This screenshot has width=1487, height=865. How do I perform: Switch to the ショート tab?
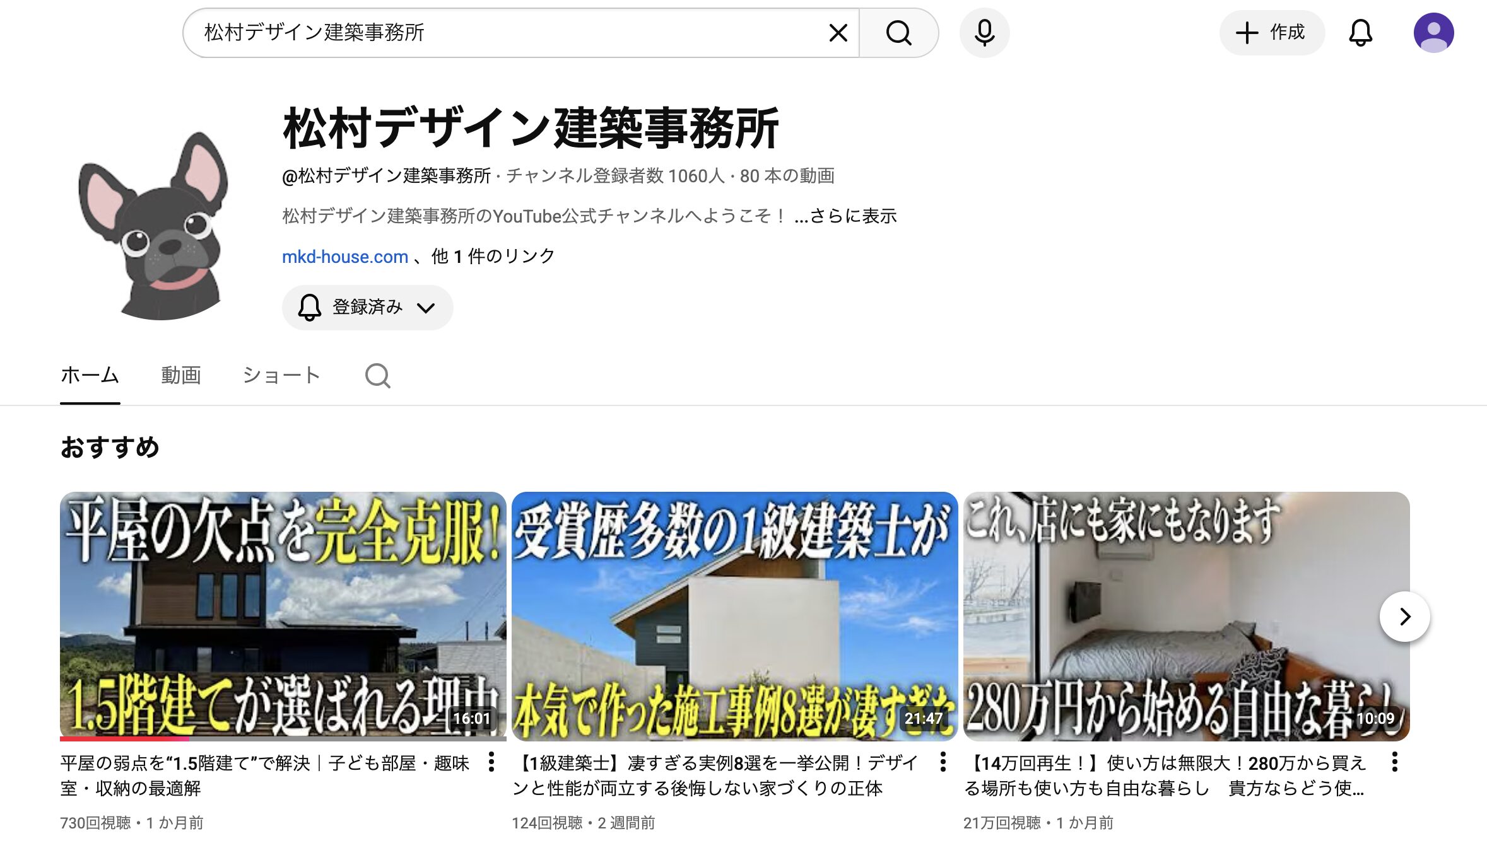(x=281, y=376)
